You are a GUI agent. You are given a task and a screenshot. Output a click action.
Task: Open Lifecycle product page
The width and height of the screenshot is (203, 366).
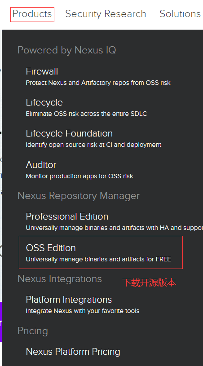click(x=44, y=102)
